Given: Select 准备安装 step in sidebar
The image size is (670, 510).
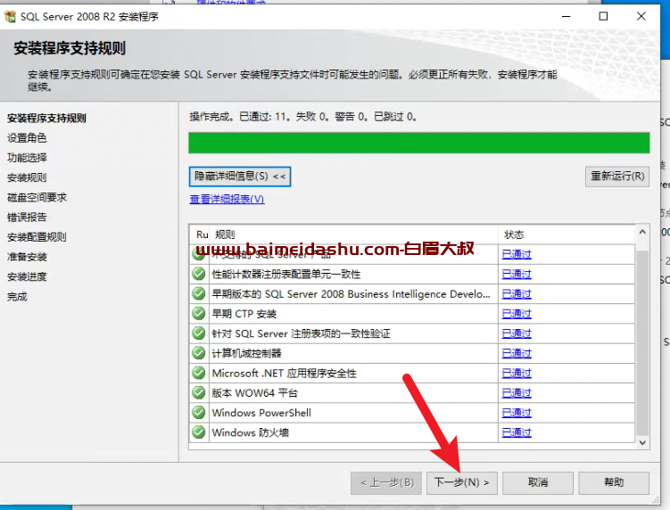Looking at the screenshot, I should [x=27, y=257].
